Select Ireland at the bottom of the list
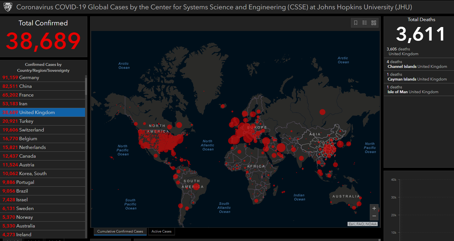 click(42, 235)
